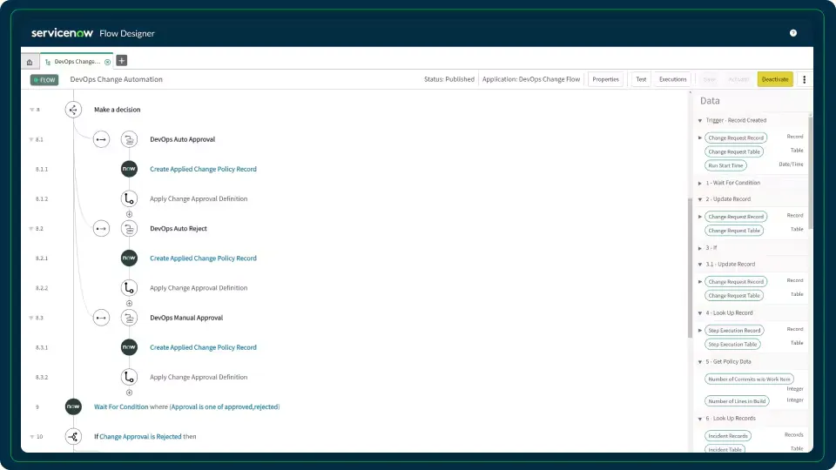Click the branch icon for DevOps Manual Approval
This screenshot has width=836, height=470.
pyautogui.click(x=101, y=318)
